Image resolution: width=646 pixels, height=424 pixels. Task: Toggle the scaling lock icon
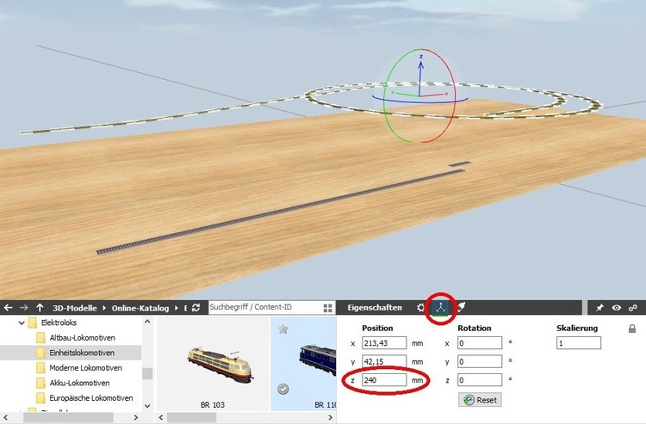click(x=632, y=329)
